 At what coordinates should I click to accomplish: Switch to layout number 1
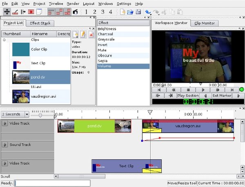(86, 12)
